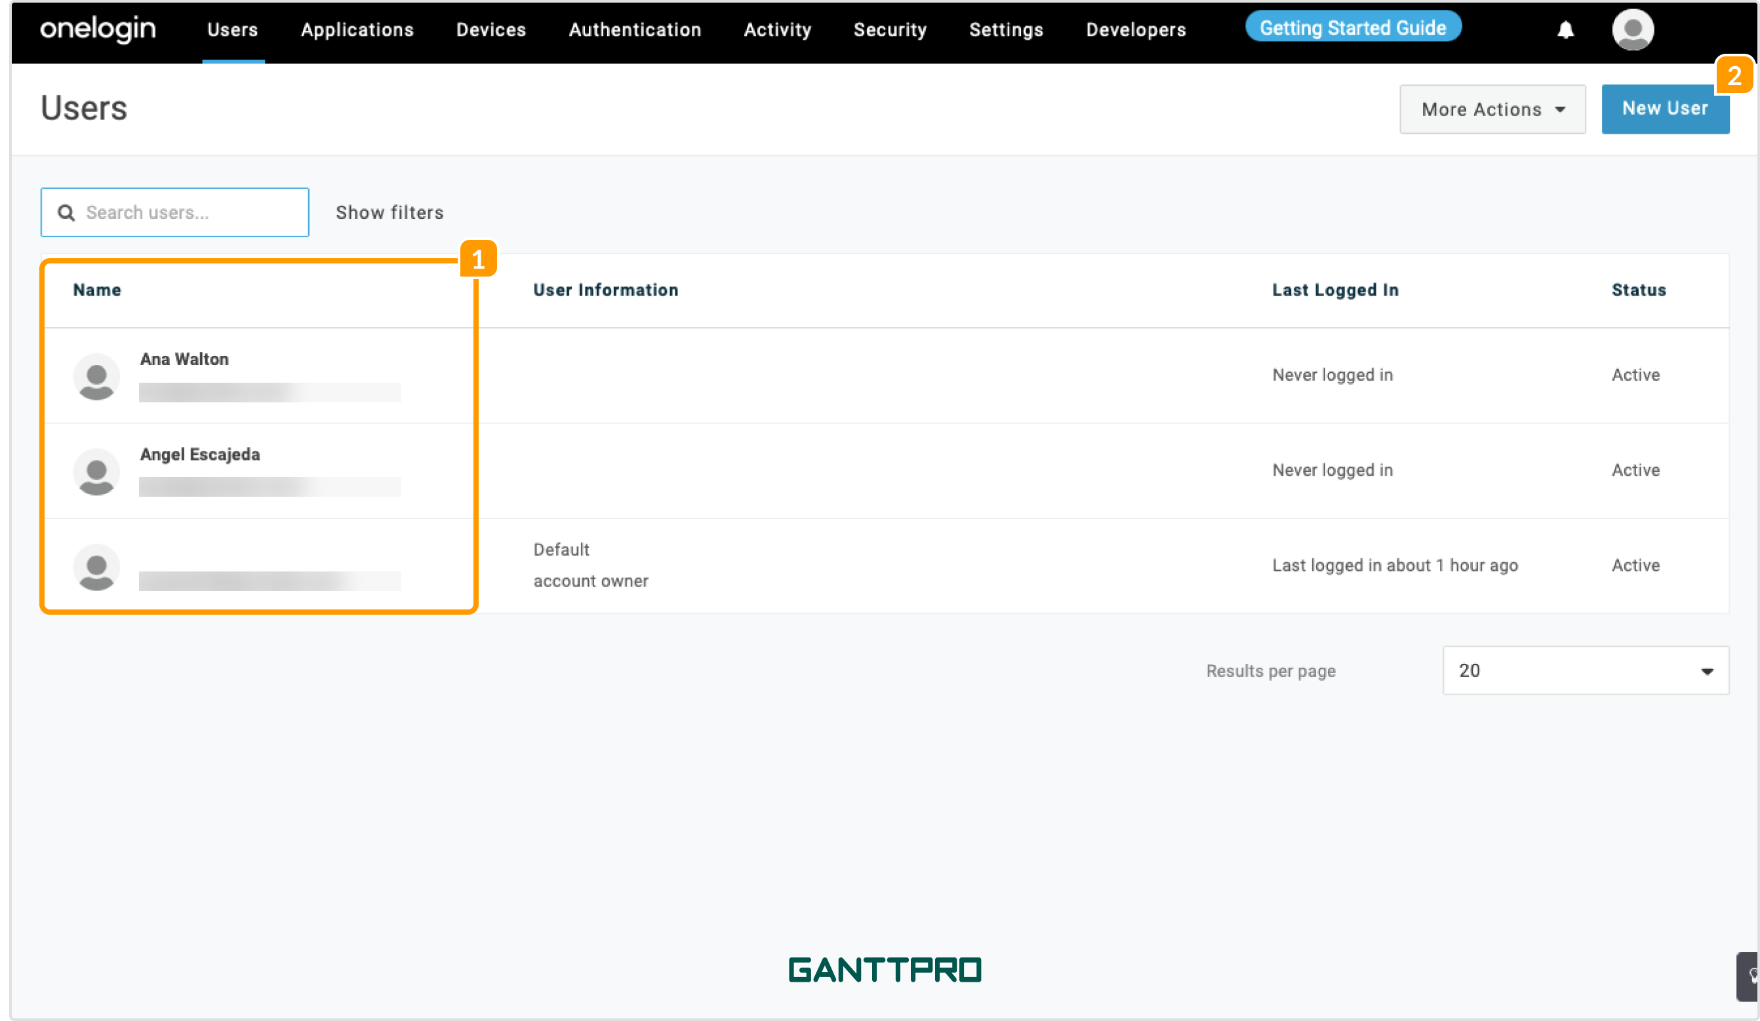This screenshot has height=1021, width=1760.
Task: Focus the Search users field
Action: click(174, 212)
